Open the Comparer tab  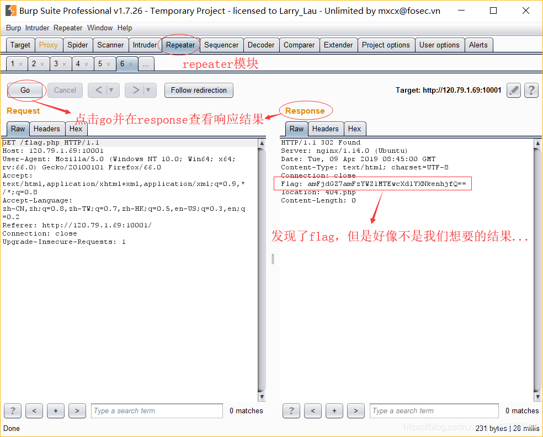(x=299, y=45)
